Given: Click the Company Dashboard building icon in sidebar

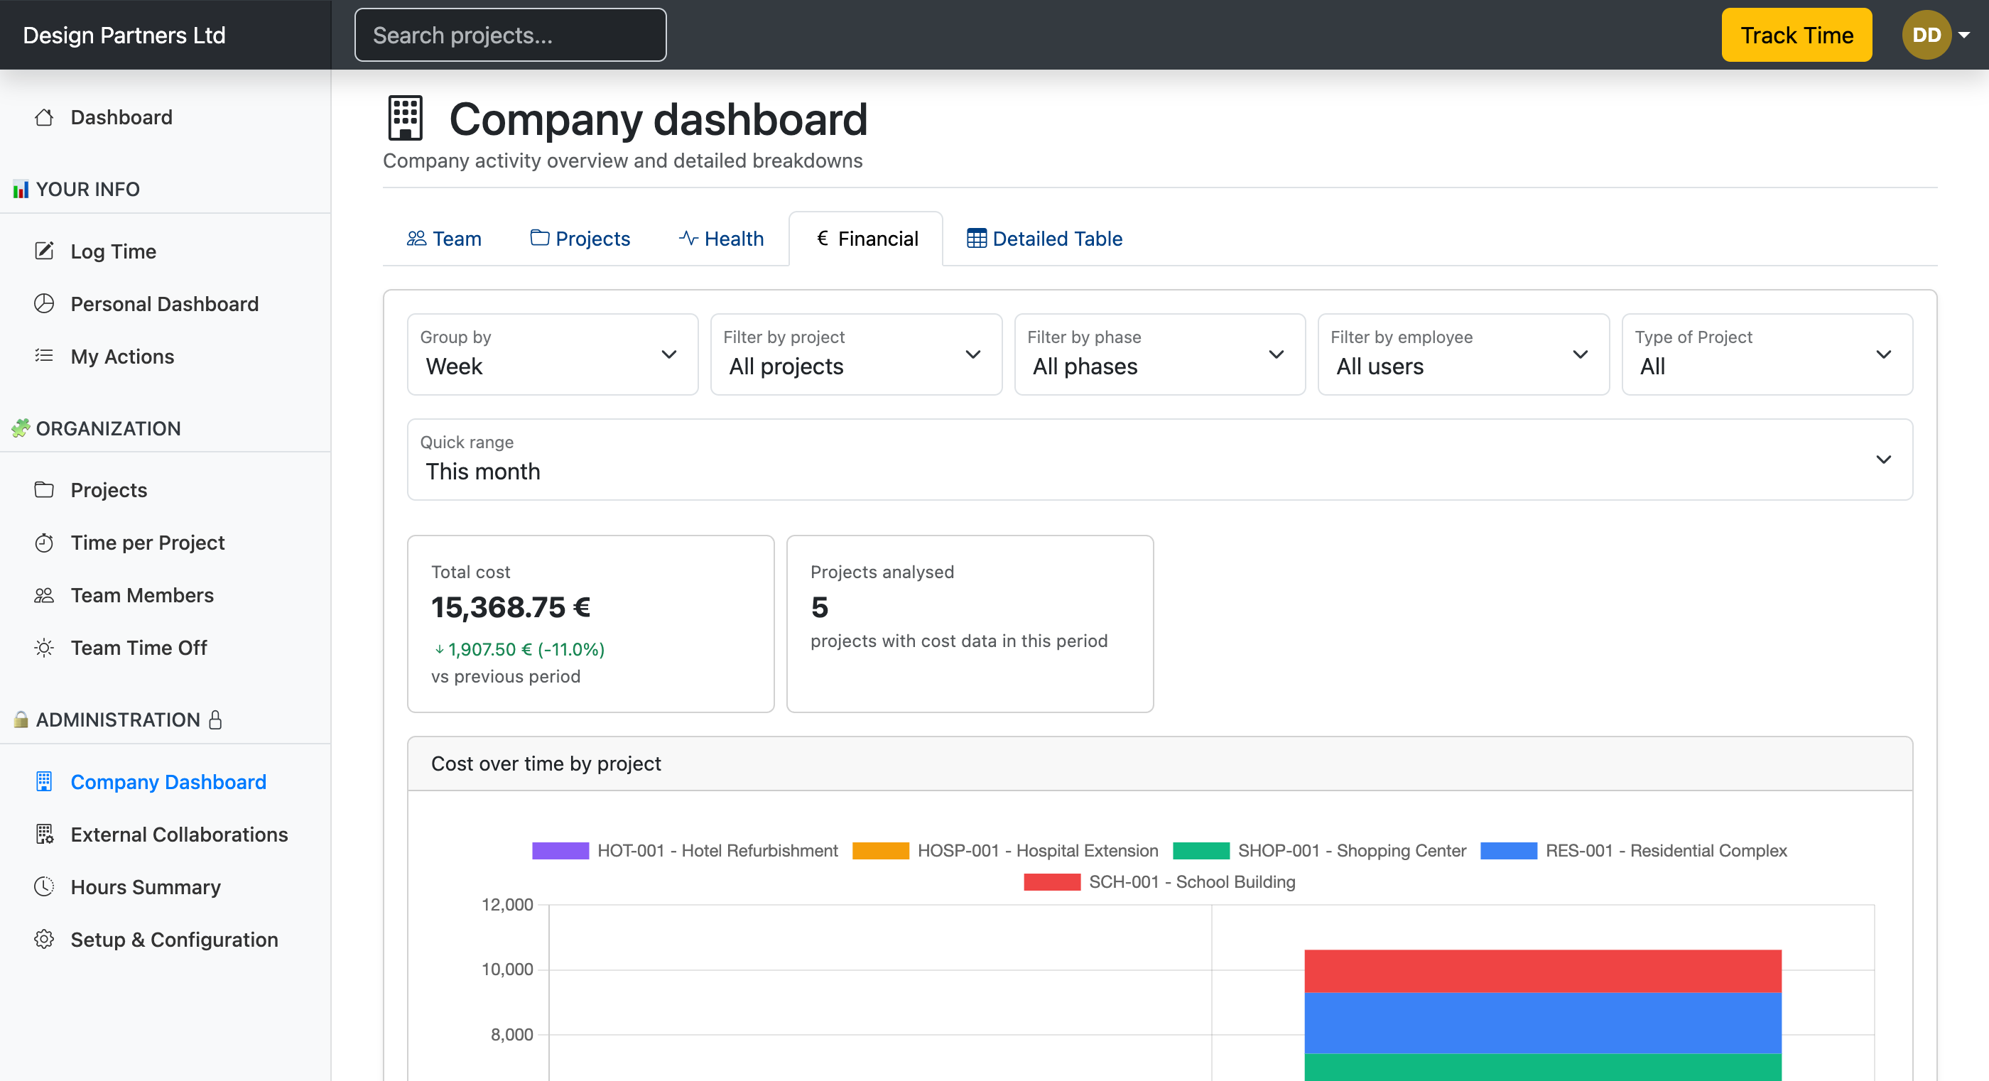Looking at the screenshot, I should tap(44, 781).
